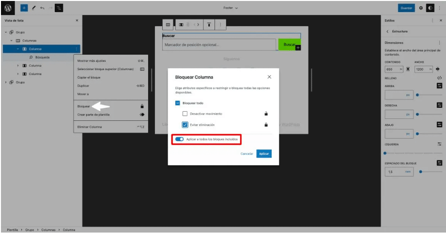Image resolution: width=446 pixels, height=234 pixels.
Task: Open the block toolbar three-dot options
Action: click(x=220, y=25)
